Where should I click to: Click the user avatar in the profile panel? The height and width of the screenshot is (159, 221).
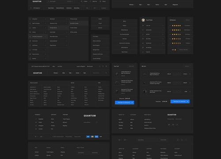[x=143, y=20]
